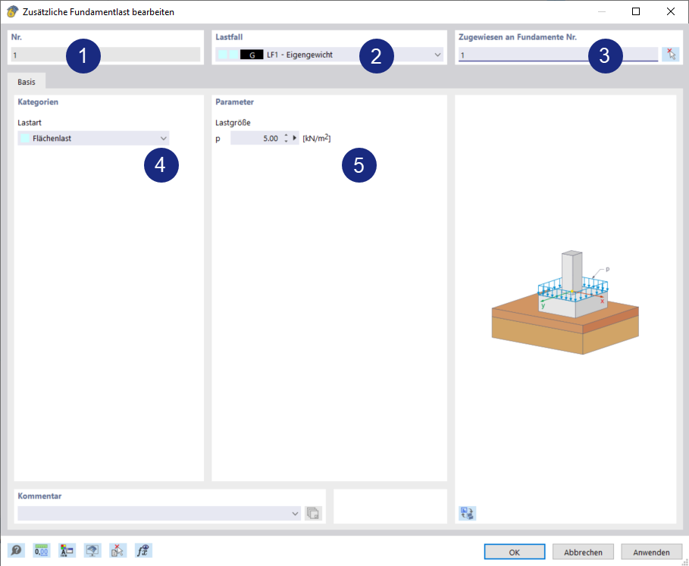Click the third icon in the bottom toolbar
This screenshot has height=566, width=689.
(67, 550)
